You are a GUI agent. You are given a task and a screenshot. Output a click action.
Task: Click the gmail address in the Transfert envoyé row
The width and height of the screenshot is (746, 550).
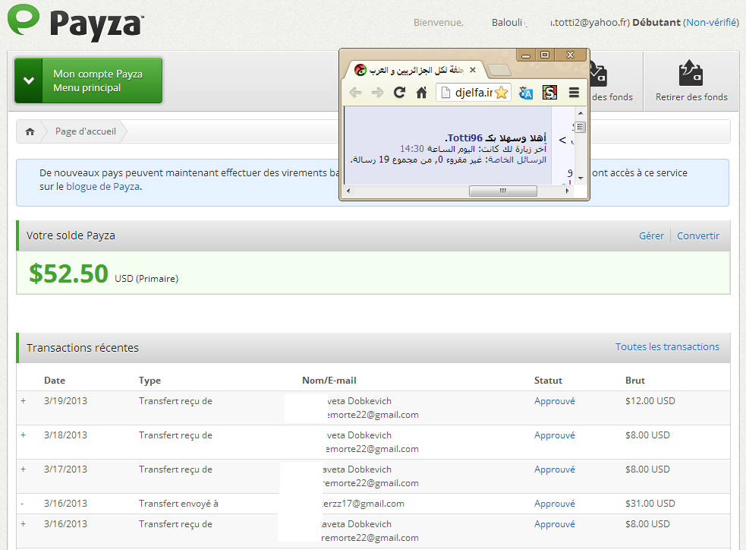363,504
